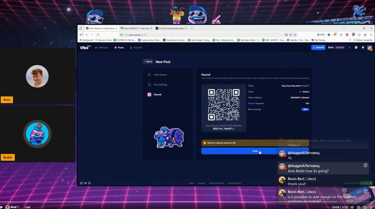The height and width of the screenshot is (209, 375).
Task: Show more bookmarks via the double-chevron
Action: point(351,40)
